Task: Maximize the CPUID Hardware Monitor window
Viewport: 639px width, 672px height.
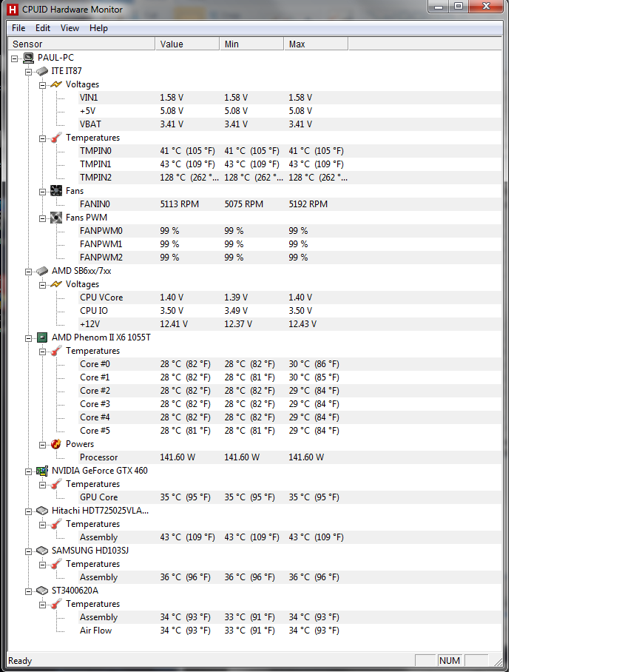Action: point(459,7)
